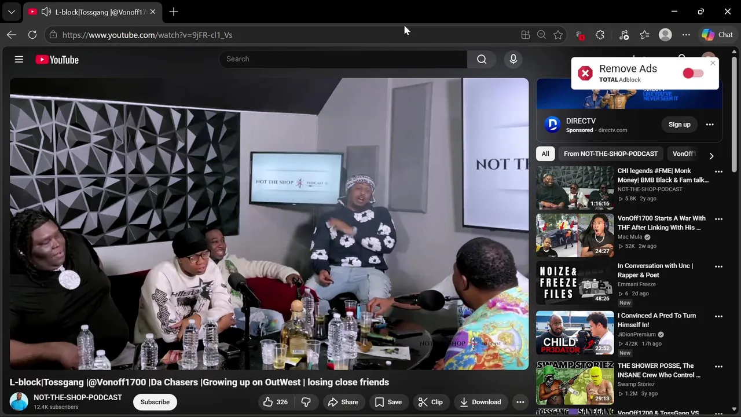Go back with browser back arrow
This screenshot has height=417, width=741.
point(12,35)
